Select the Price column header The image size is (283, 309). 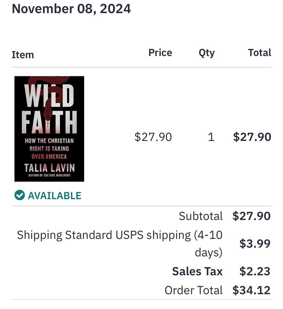pos(160,53)
